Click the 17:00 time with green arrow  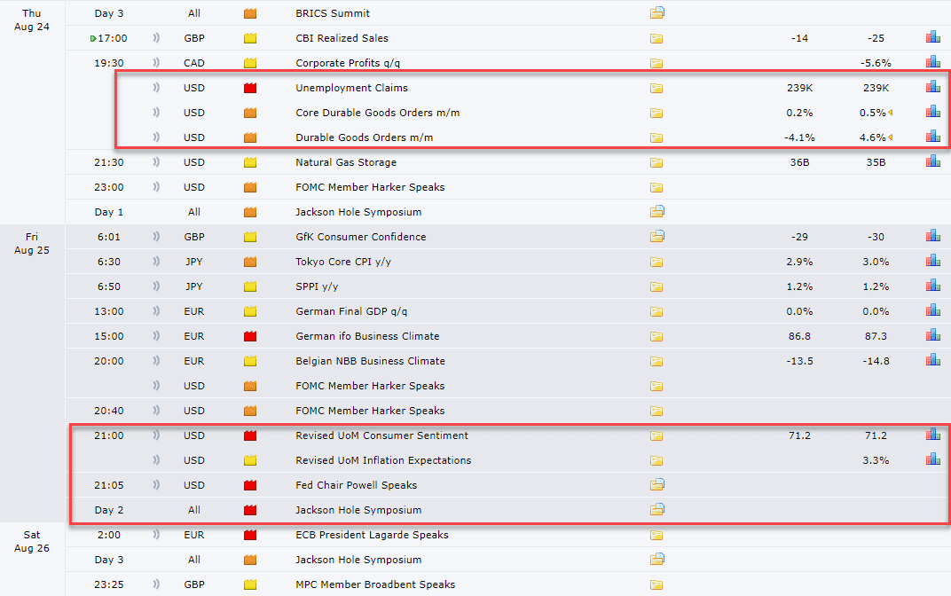(x=110, y=38)
